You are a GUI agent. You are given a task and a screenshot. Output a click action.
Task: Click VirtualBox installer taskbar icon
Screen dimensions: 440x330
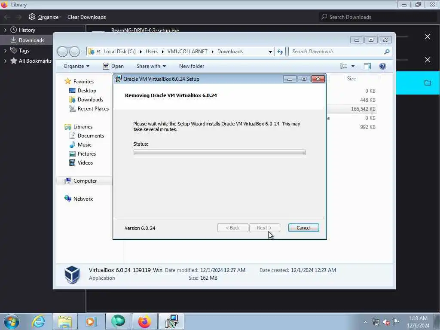[171, 321]
